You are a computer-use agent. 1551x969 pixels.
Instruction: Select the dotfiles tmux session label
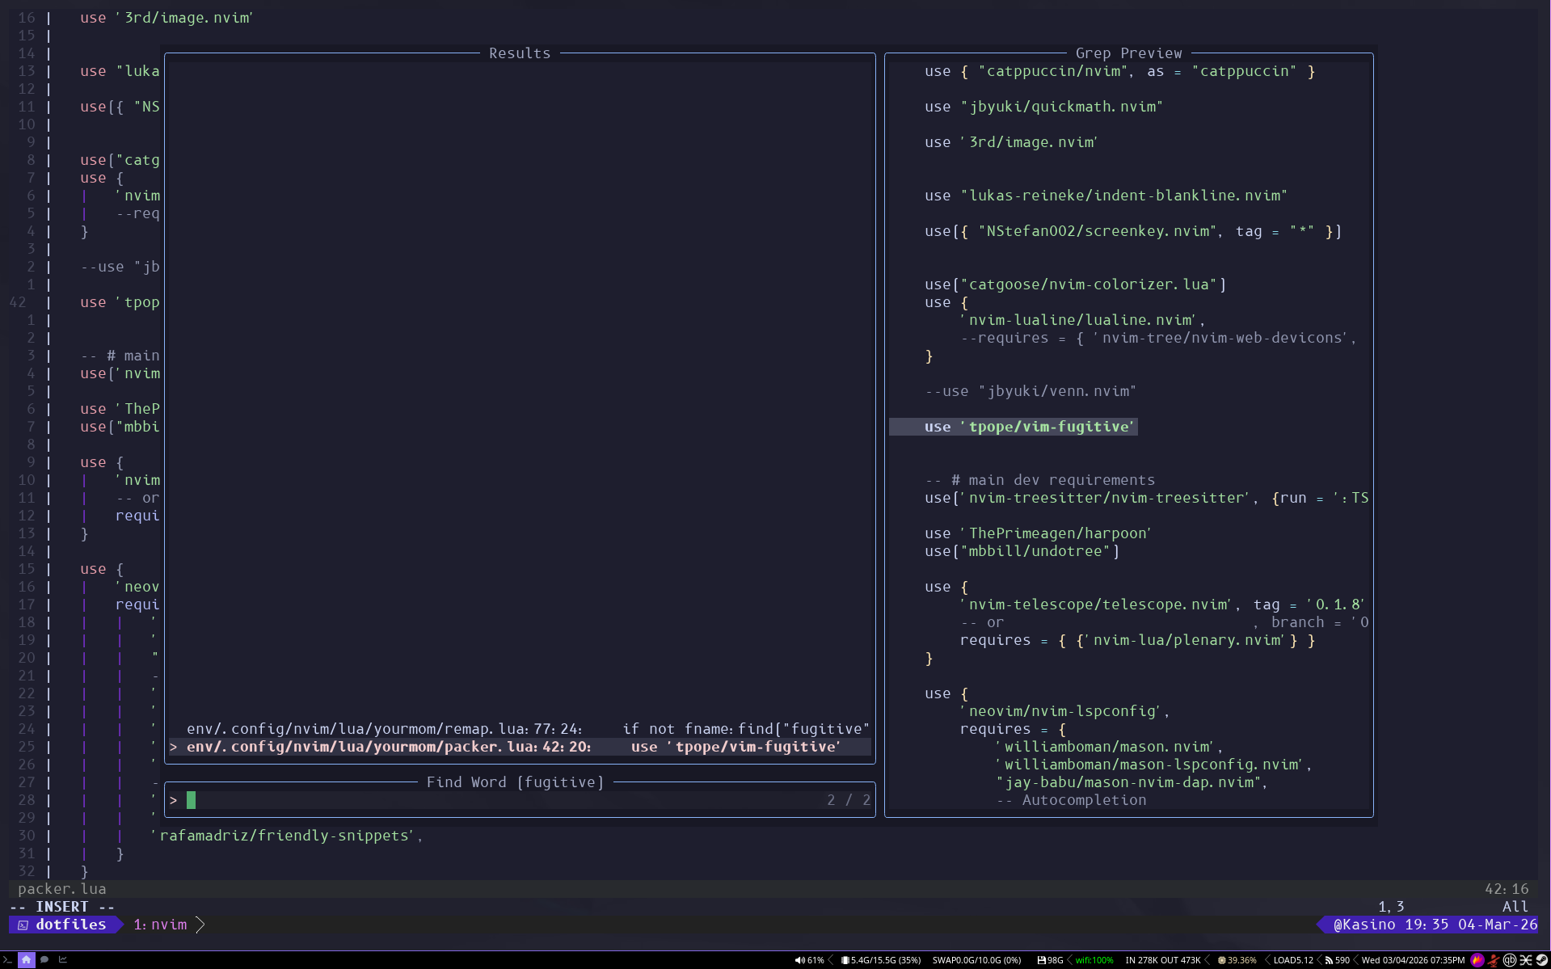[70, 925]
